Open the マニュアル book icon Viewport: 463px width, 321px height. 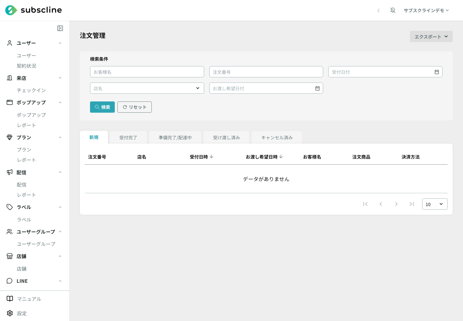point(10,299)
